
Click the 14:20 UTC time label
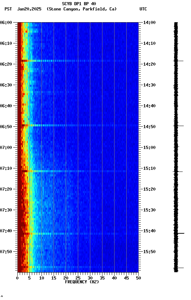coord(149,64)
